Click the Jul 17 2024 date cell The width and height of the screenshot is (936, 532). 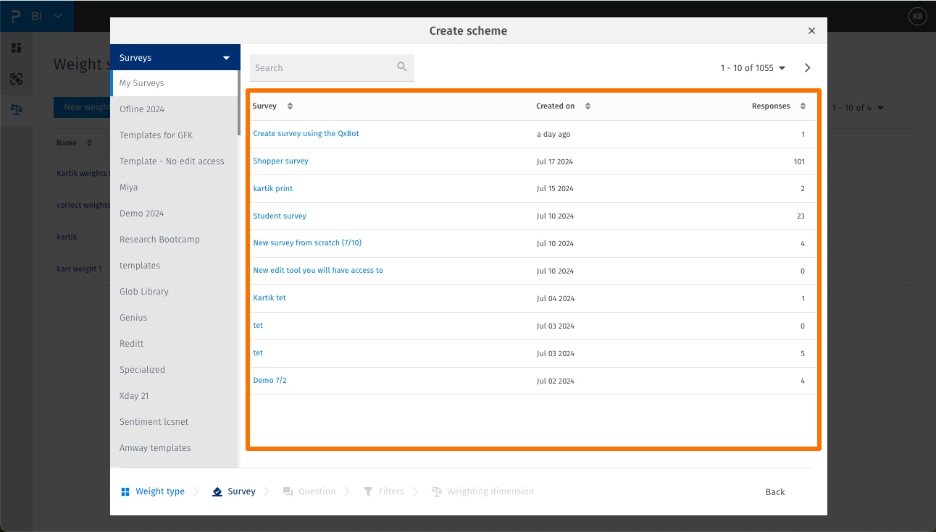pos(555,162)
